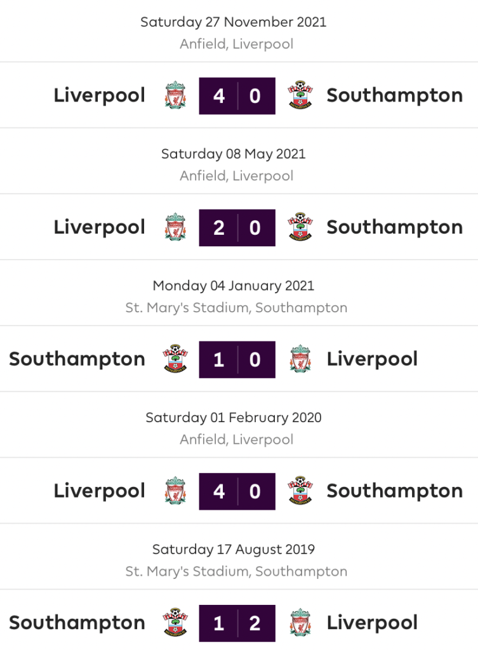Open the 4-0 score from 27 November 2021

(237, 96)
